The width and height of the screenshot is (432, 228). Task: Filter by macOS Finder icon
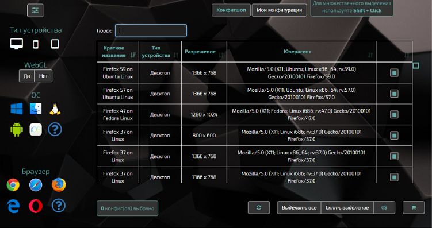click(36, 109)
